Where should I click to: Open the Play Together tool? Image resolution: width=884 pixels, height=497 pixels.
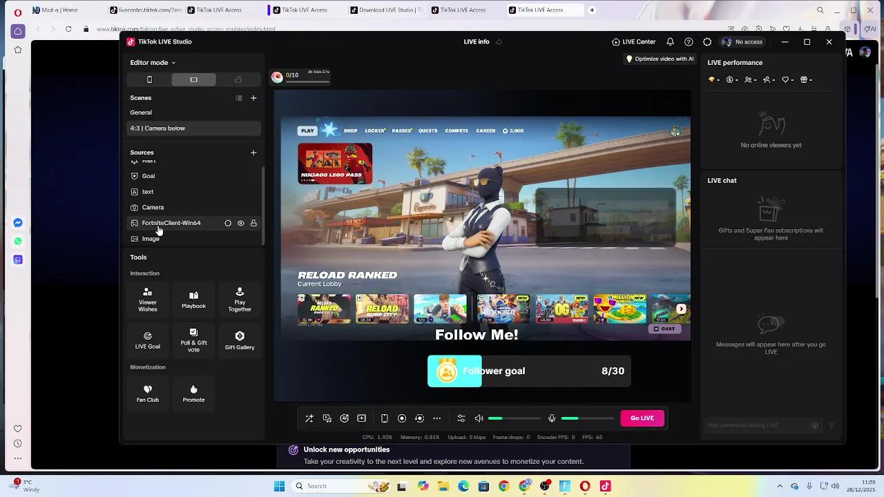point(240,300)
